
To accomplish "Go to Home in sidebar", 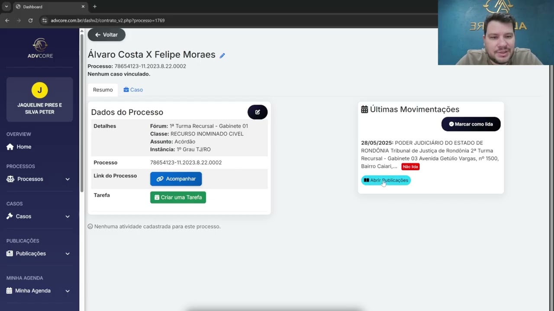I will [x=24, y=147].
